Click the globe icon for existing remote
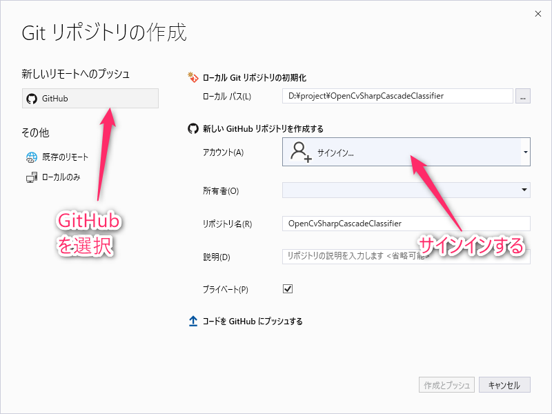The width and height of the screenshot is (552, 414). coord(31,157)
